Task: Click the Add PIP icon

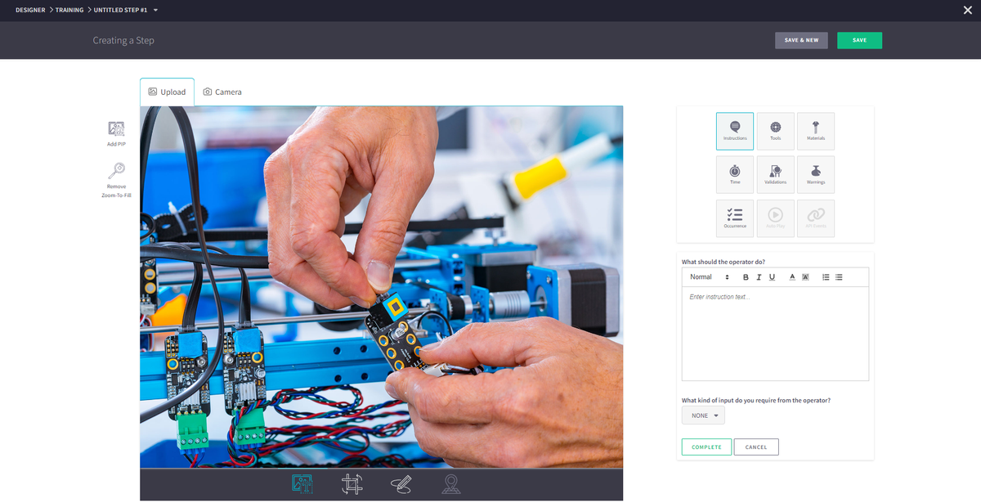Action: click(116, 129)
